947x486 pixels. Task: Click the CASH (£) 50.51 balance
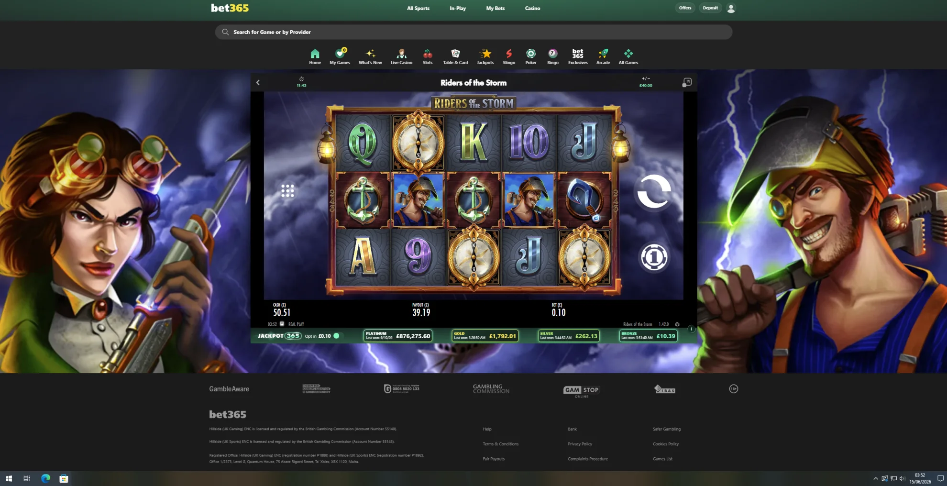coord(282,312)
